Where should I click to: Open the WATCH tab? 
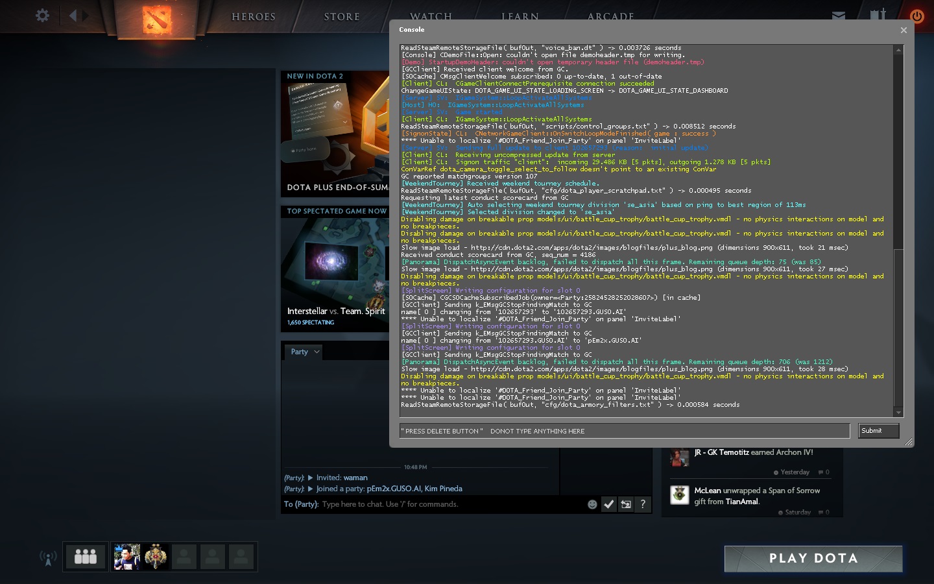(x=431, y=16)
